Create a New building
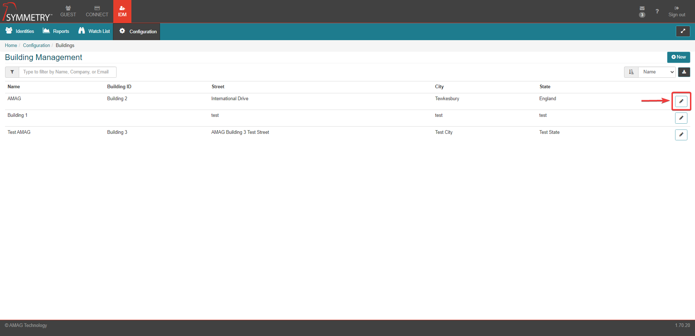The width and height of the screenshot is (695, 336). [678, 57]
